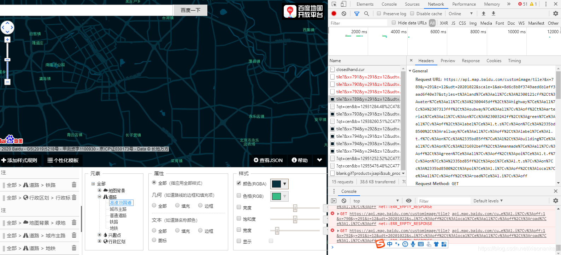561x255 pixels.
Task: Check the 亮度 checkbox
Action: pyautogui.click(x=239, y=207)
